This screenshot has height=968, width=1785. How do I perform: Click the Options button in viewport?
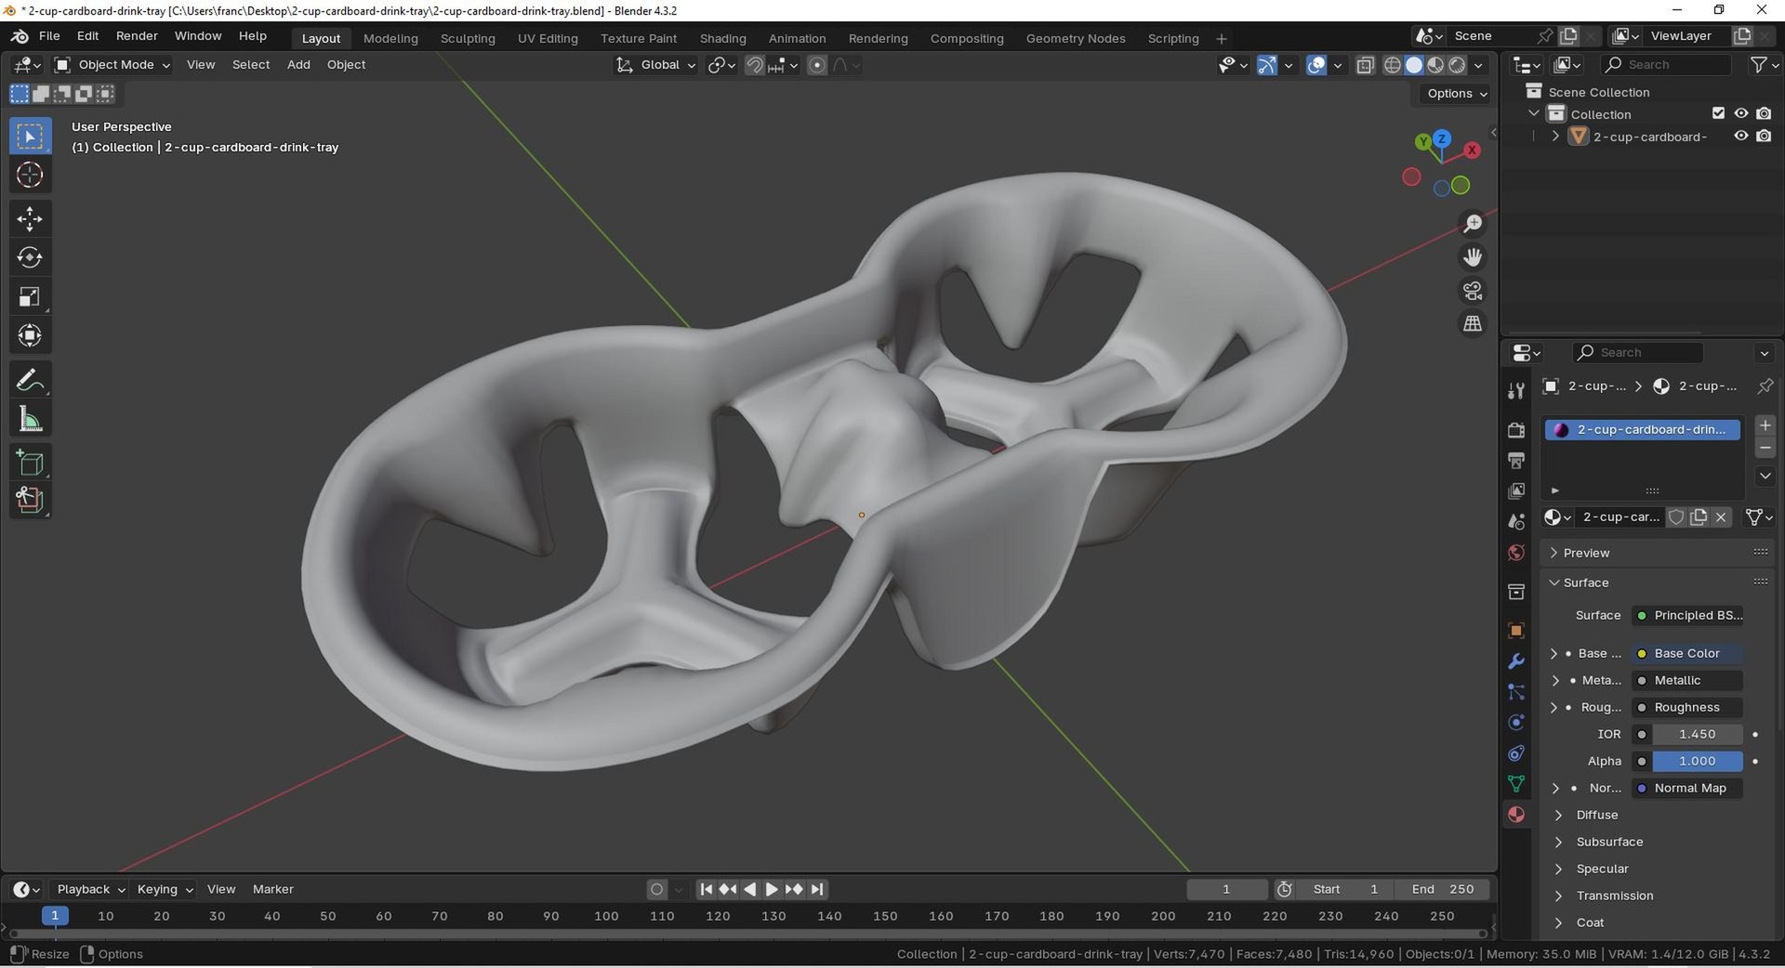click(x=1456, y=94)
